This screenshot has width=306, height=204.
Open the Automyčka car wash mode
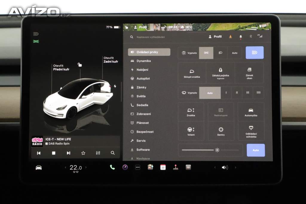click(251, 112)
